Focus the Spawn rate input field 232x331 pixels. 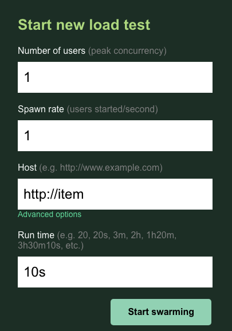(115, 136)
